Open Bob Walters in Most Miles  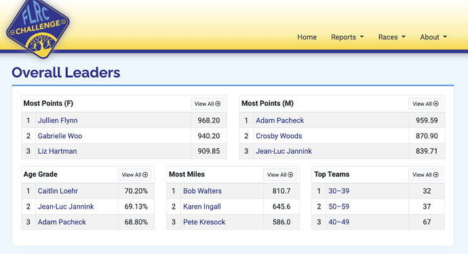click(202, 191)
